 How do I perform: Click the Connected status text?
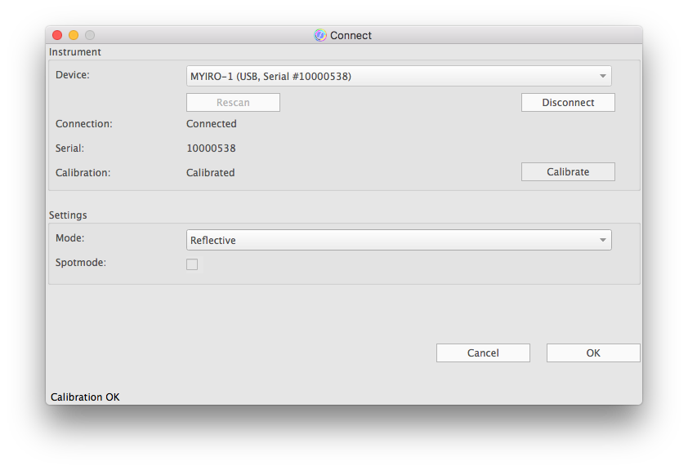(212, 124)
